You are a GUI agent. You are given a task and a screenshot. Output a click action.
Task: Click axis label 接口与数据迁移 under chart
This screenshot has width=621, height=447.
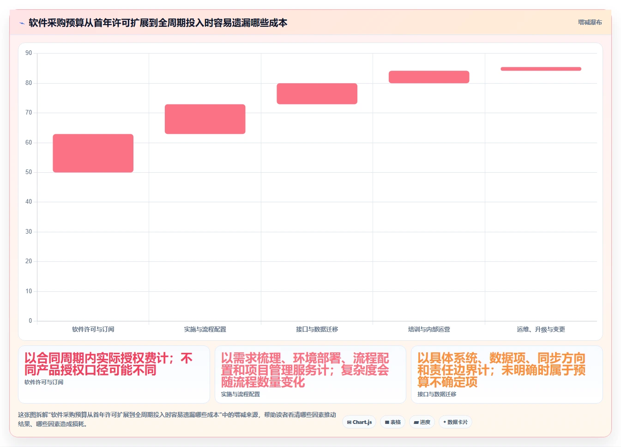[x=317, y=329]
